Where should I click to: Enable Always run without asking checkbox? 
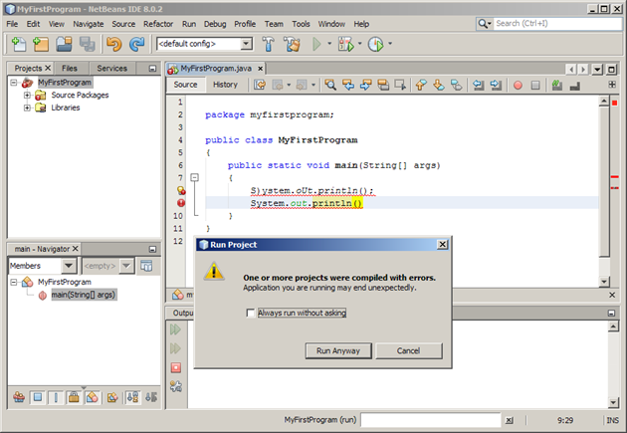pyautogui.click(x=250, y=313)
